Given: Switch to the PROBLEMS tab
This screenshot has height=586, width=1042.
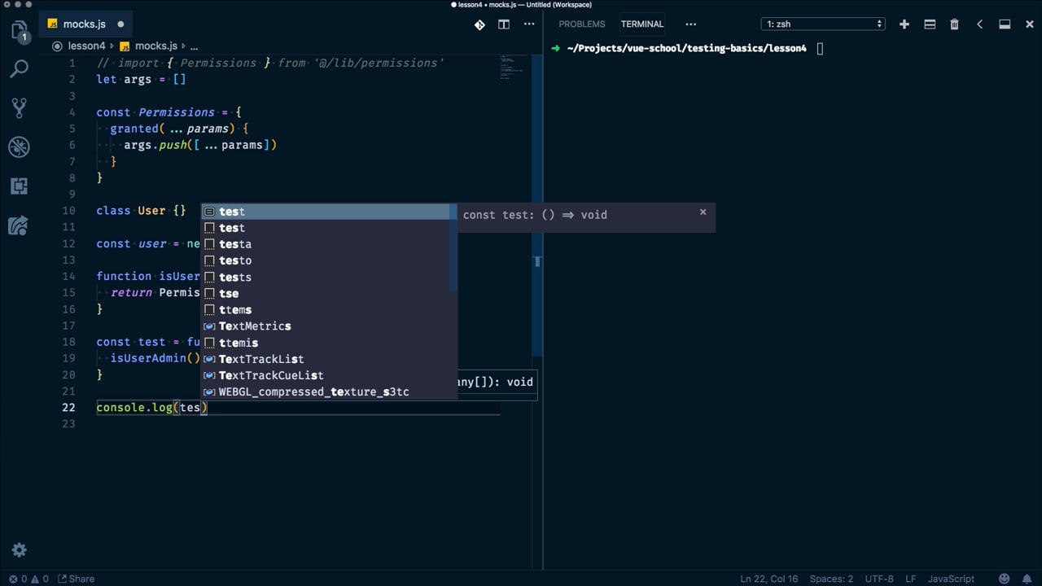Looking at the screenshot, I should coord(581,24).
